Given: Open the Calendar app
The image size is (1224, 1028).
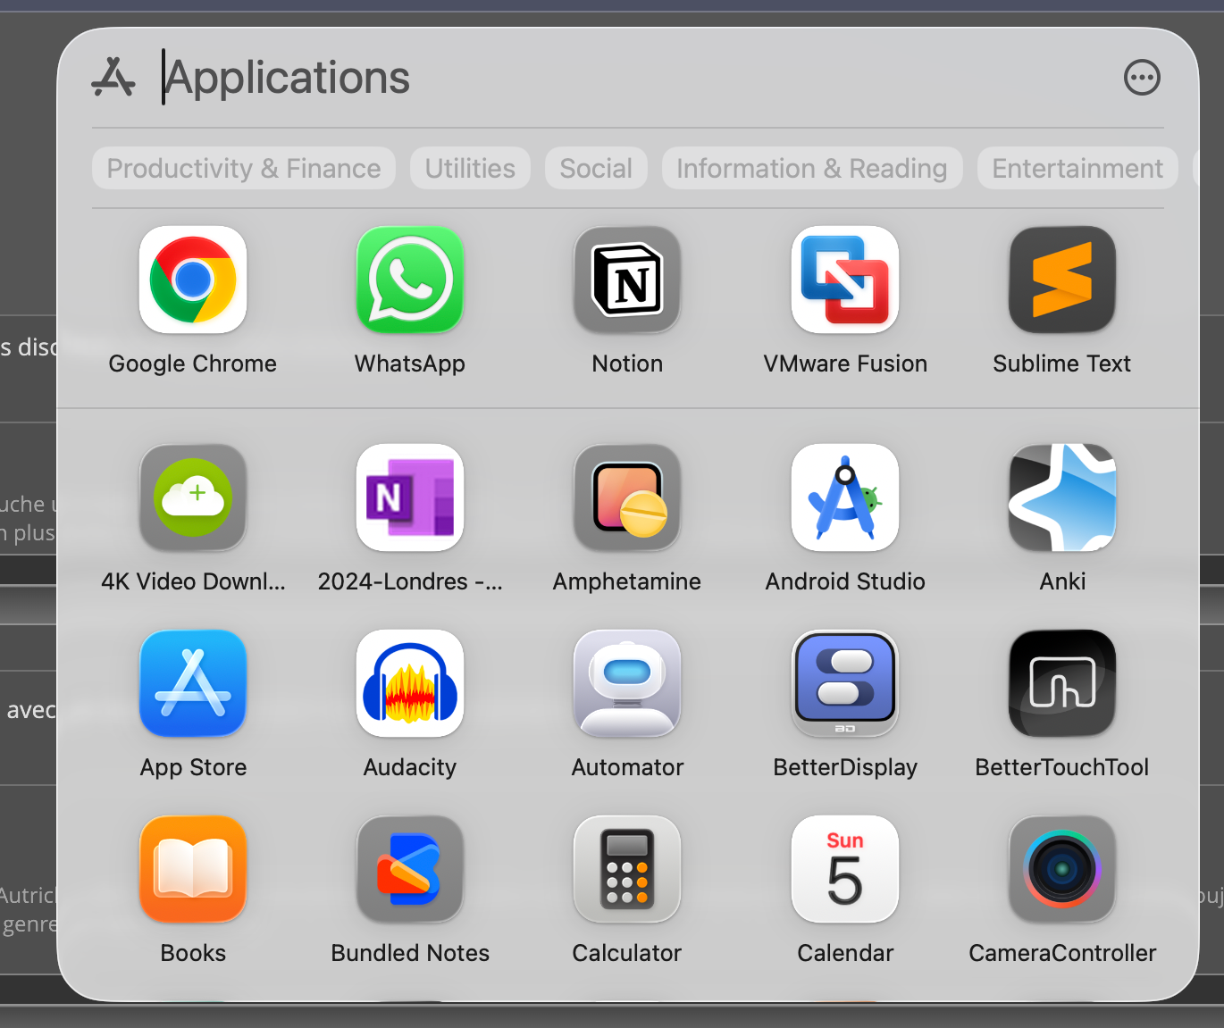Looking at the screenshot, I should tap(844, 870).
